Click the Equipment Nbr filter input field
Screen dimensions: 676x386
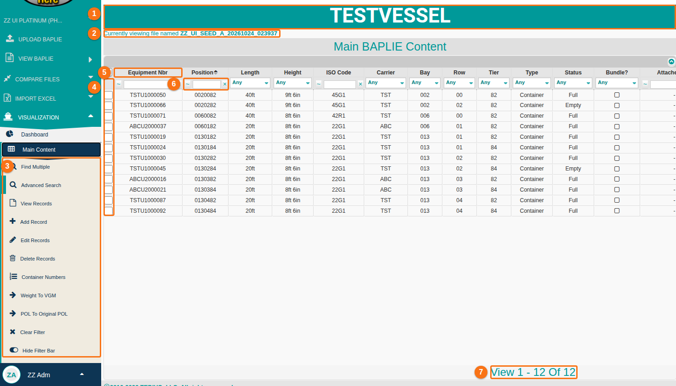[x=150, y=85]
